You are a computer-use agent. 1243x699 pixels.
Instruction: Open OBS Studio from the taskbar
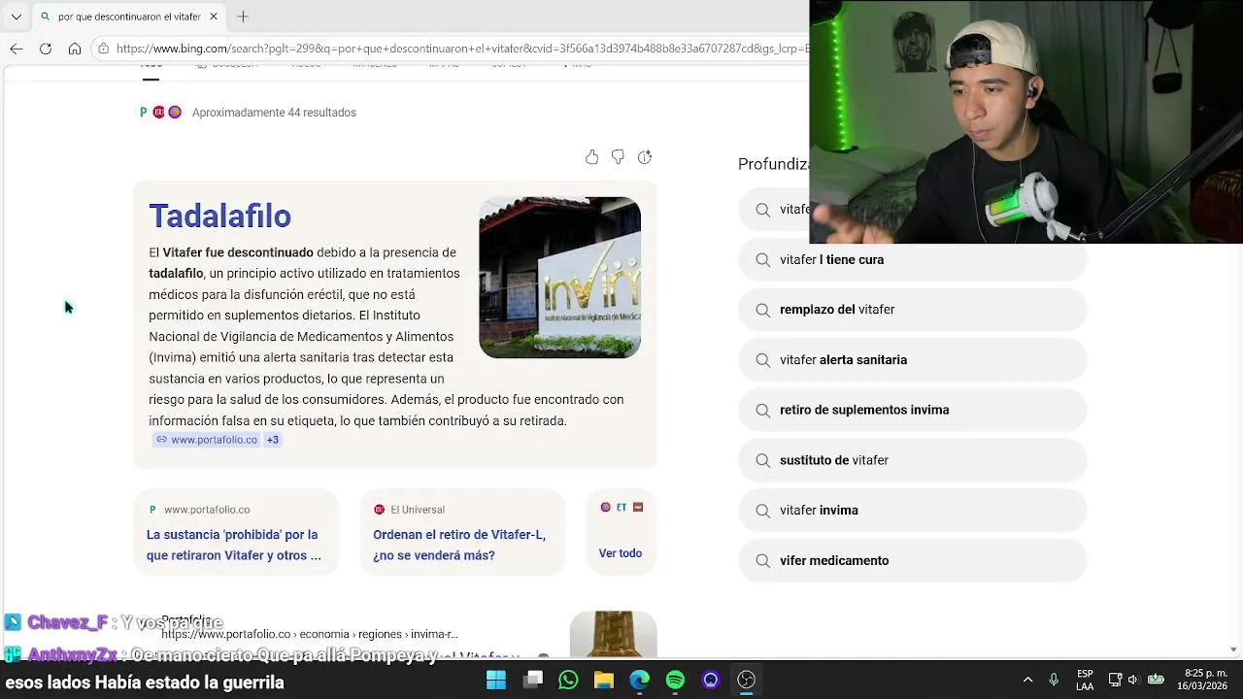click(x=747, y=680)
